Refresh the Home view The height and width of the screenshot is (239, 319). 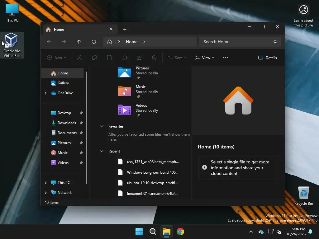pyautogui.click(x=94, y=42)
